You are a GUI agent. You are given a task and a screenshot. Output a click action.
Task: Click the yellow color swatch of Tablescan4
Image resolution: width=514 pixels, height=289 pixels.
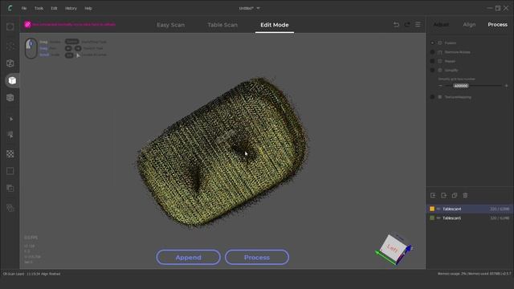pos(432,209)
